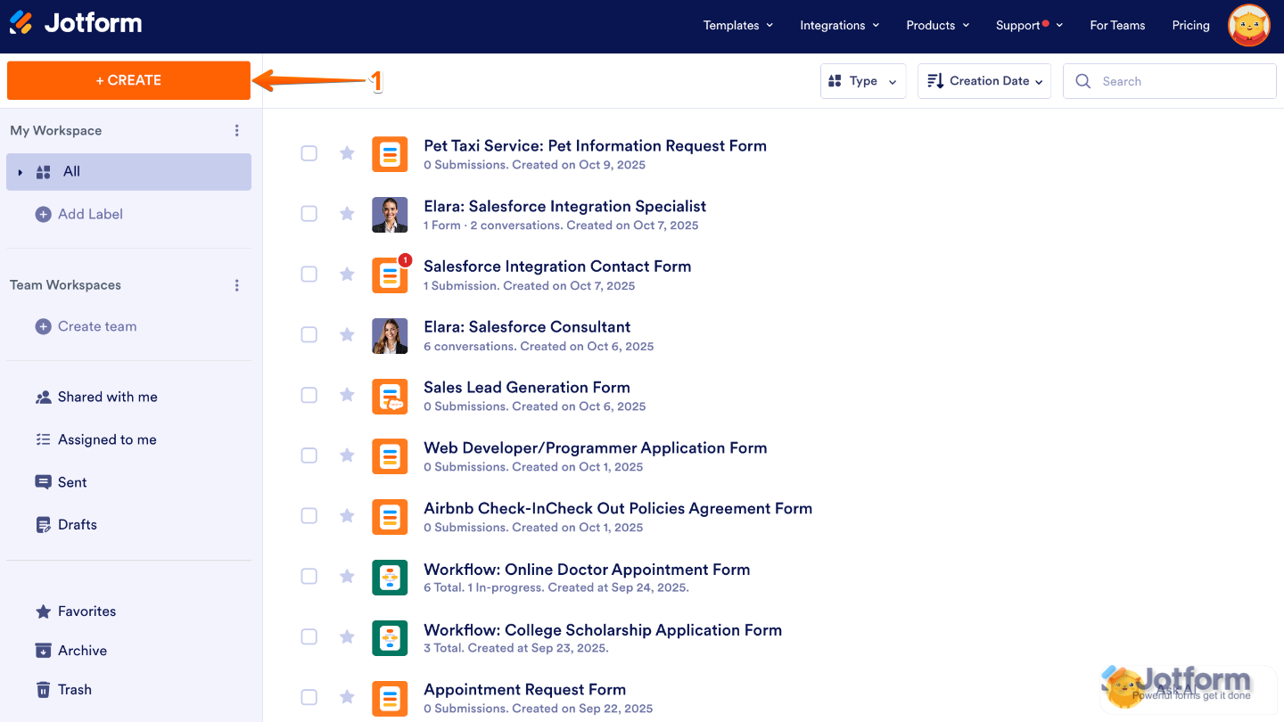Image resolution: width=1284 pixels, height=722 pixels.
Task: Open Sales Lead Generation Form title
Action: point(527,387)
